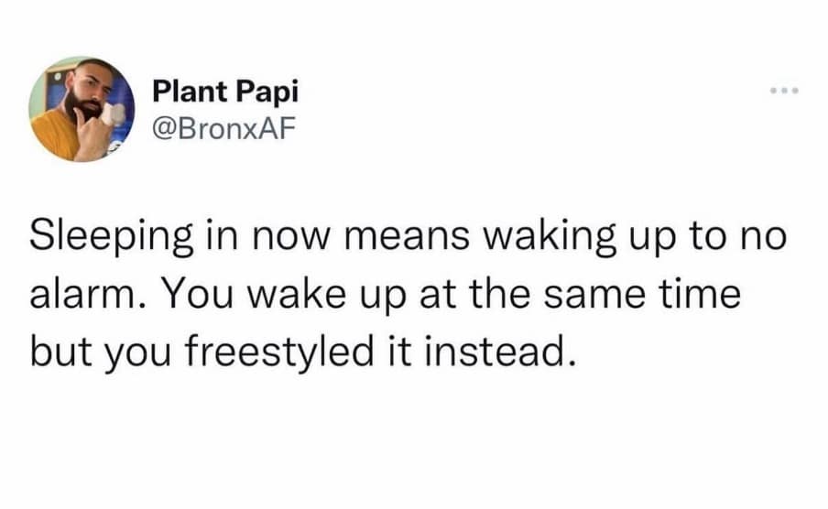Open the three-dot more options menu
The width and height of the screenshot is (828, 509).
pos(785,92)
